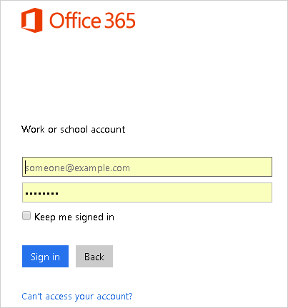Follow the account recovery link at the bottom
Screen dimensions: 288x308
[77, 296]
